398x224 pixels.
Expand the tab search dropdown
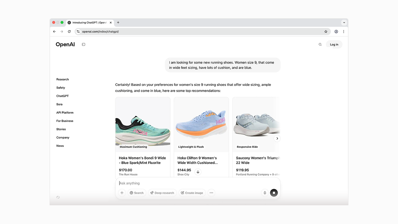[x=344, y=22]
